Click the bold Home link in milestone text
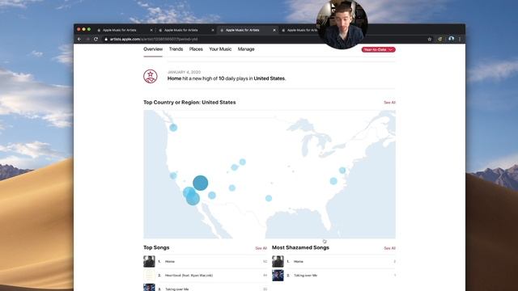Image resolution: width=518 pixels, height=291 pixels. pyautogui.click(x=175, y=78)
